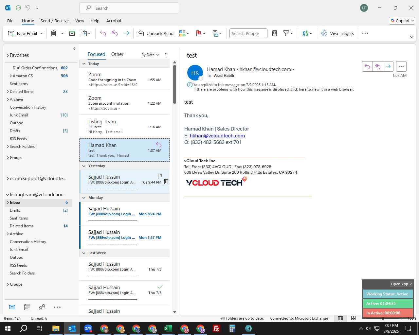The height and width of the screenshot is (335, 419).
Task: Click the Filter Email funnel icon
Action: (286, 33)
